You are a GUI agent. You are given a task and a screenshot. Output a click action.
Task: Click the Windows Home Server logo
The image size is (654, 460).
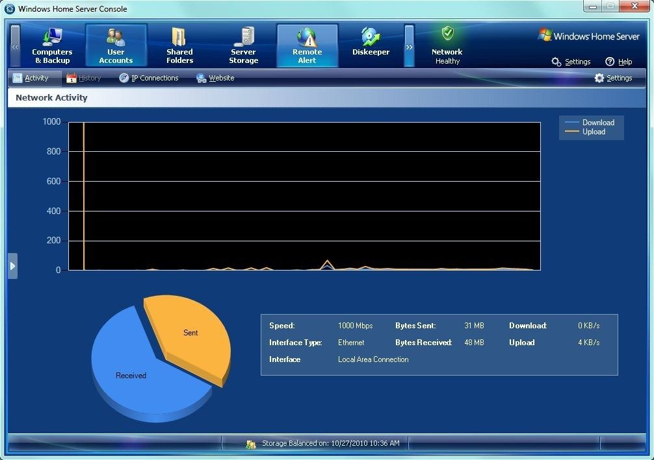pos(588,36)
